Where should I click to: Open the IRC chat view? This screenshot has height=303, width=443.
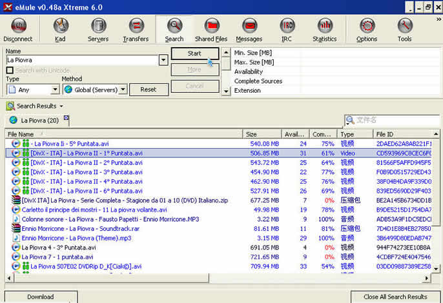(287, 26)
